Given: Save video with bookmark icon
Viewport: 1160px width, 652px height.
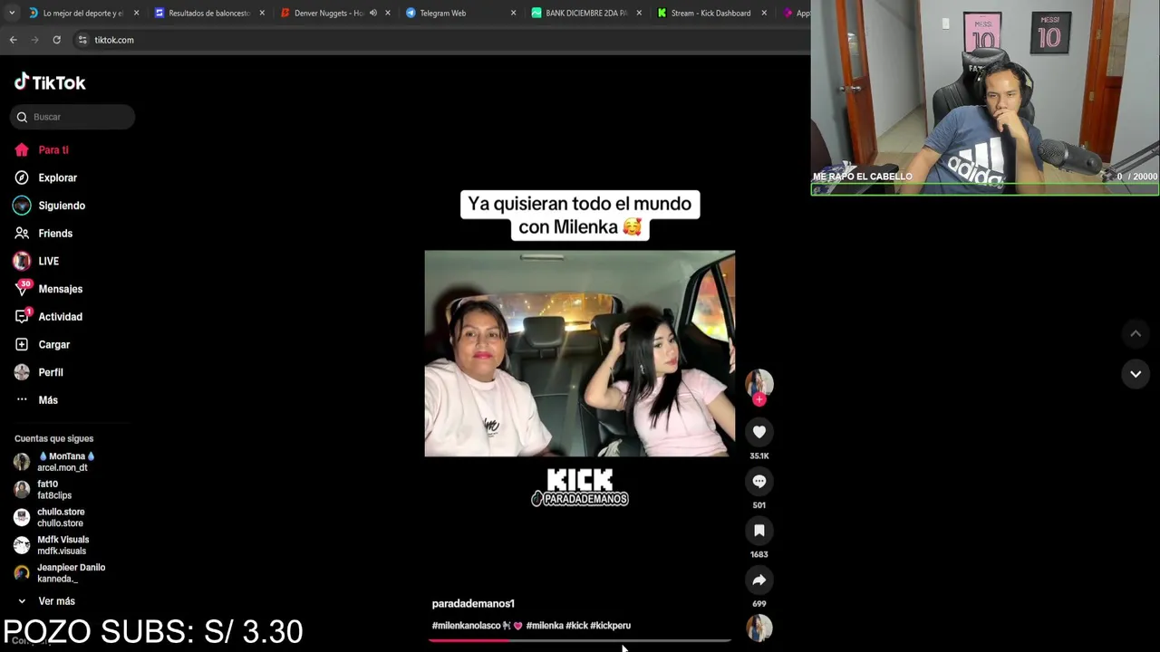Looking at the screenshot, I should click(759, 531).
